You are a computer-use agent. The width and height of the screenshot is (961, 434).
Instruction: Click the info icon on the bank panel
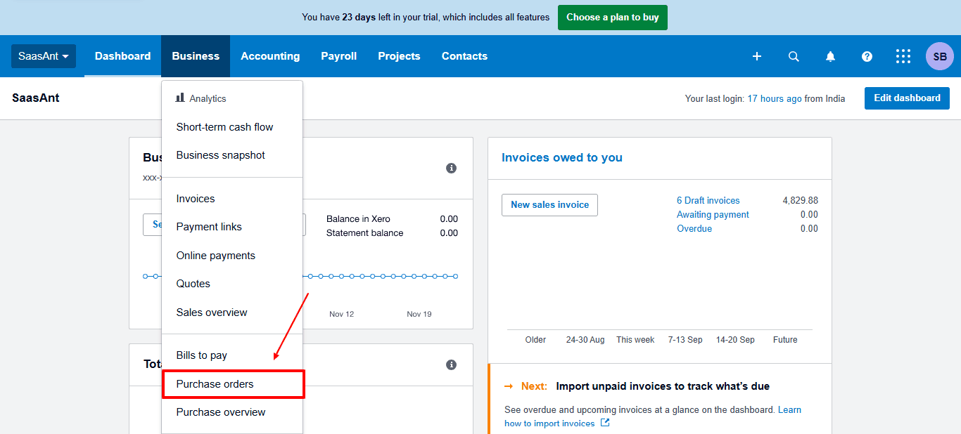pos(451,168)
